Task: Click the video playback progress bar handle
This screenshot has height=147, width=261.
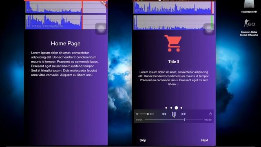Action: [x=184, y=120]
